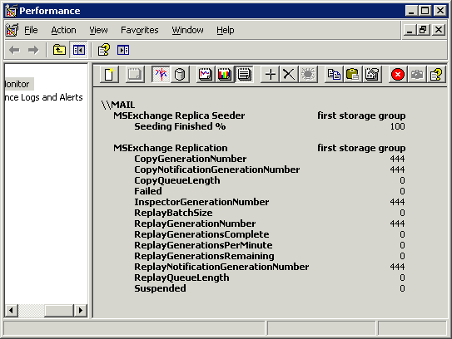
Task: Click the Back arrow in the toolbar
Action: pyautogui.click(x=14, y=50)
